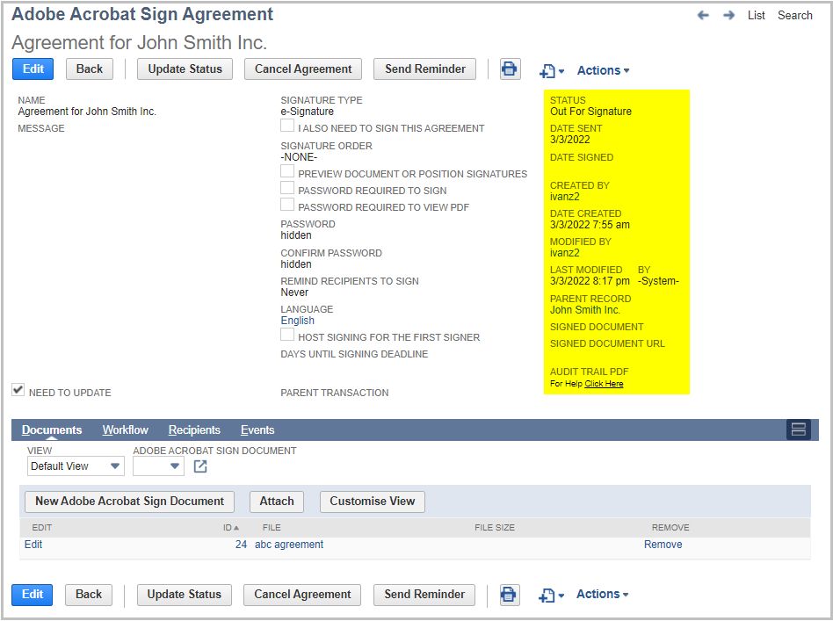Image resolution: width=833 pixels, height=621 pixels.
Task: Select the John Smith Inc. parent record value
Action: [x=585, y=310]
